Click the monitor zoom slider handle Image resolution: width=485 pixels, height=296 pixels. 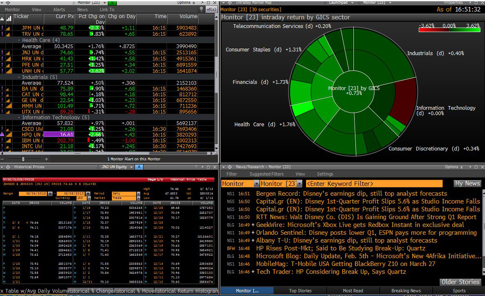click(x=23, y=159)
